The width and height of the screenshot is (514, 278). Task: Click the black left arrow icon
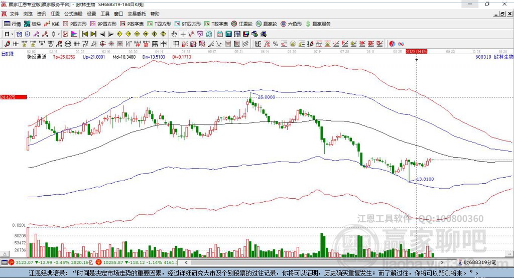pyautogui.click(x=102, y=34)
